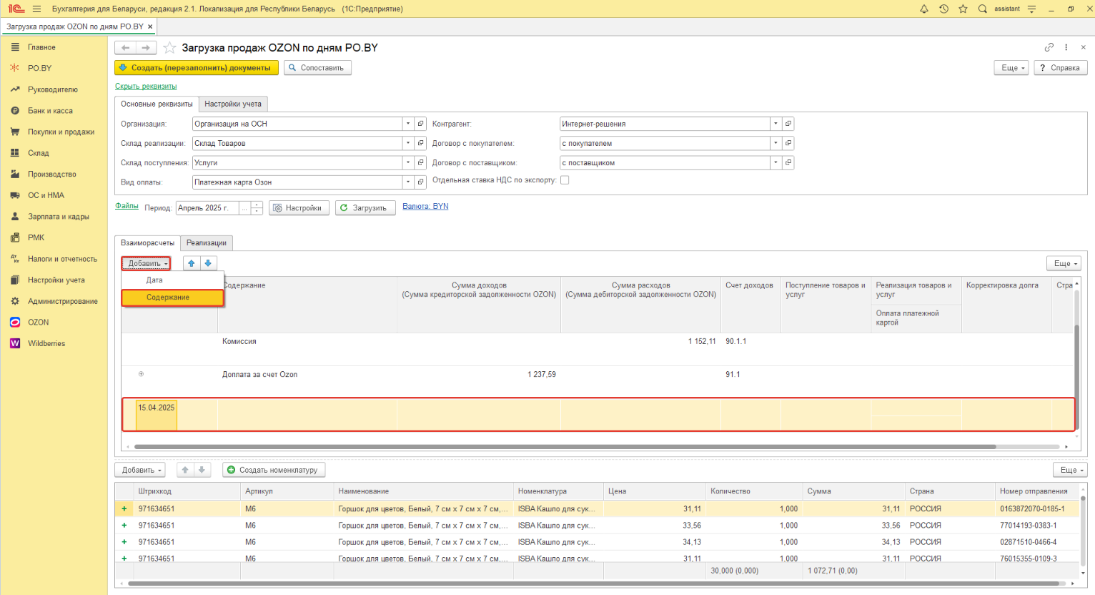The image size is (1095, 595).
Task: Open history clock icon
Action: [943, 9]
